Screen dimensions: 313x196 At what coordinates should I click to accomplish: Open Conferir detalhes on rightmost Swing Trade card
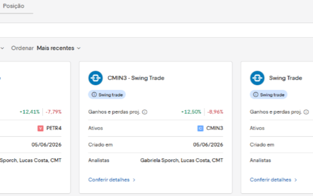273,180
